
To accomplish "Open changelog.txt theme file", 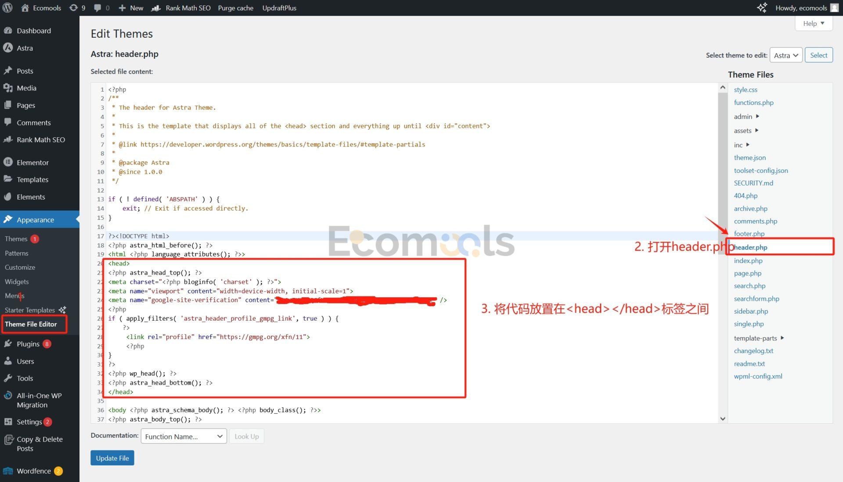I will tap(753, 351).
